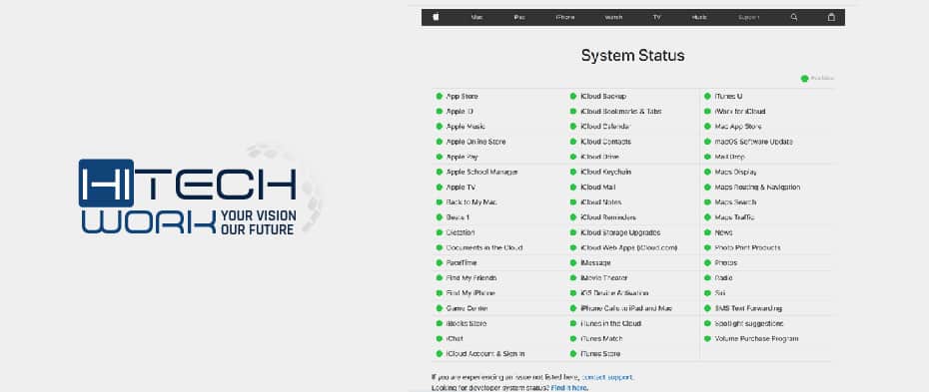Click the iCloud Drive status entry
The image size is (929, 392).
pyautogui.click(x=594, y=157)
